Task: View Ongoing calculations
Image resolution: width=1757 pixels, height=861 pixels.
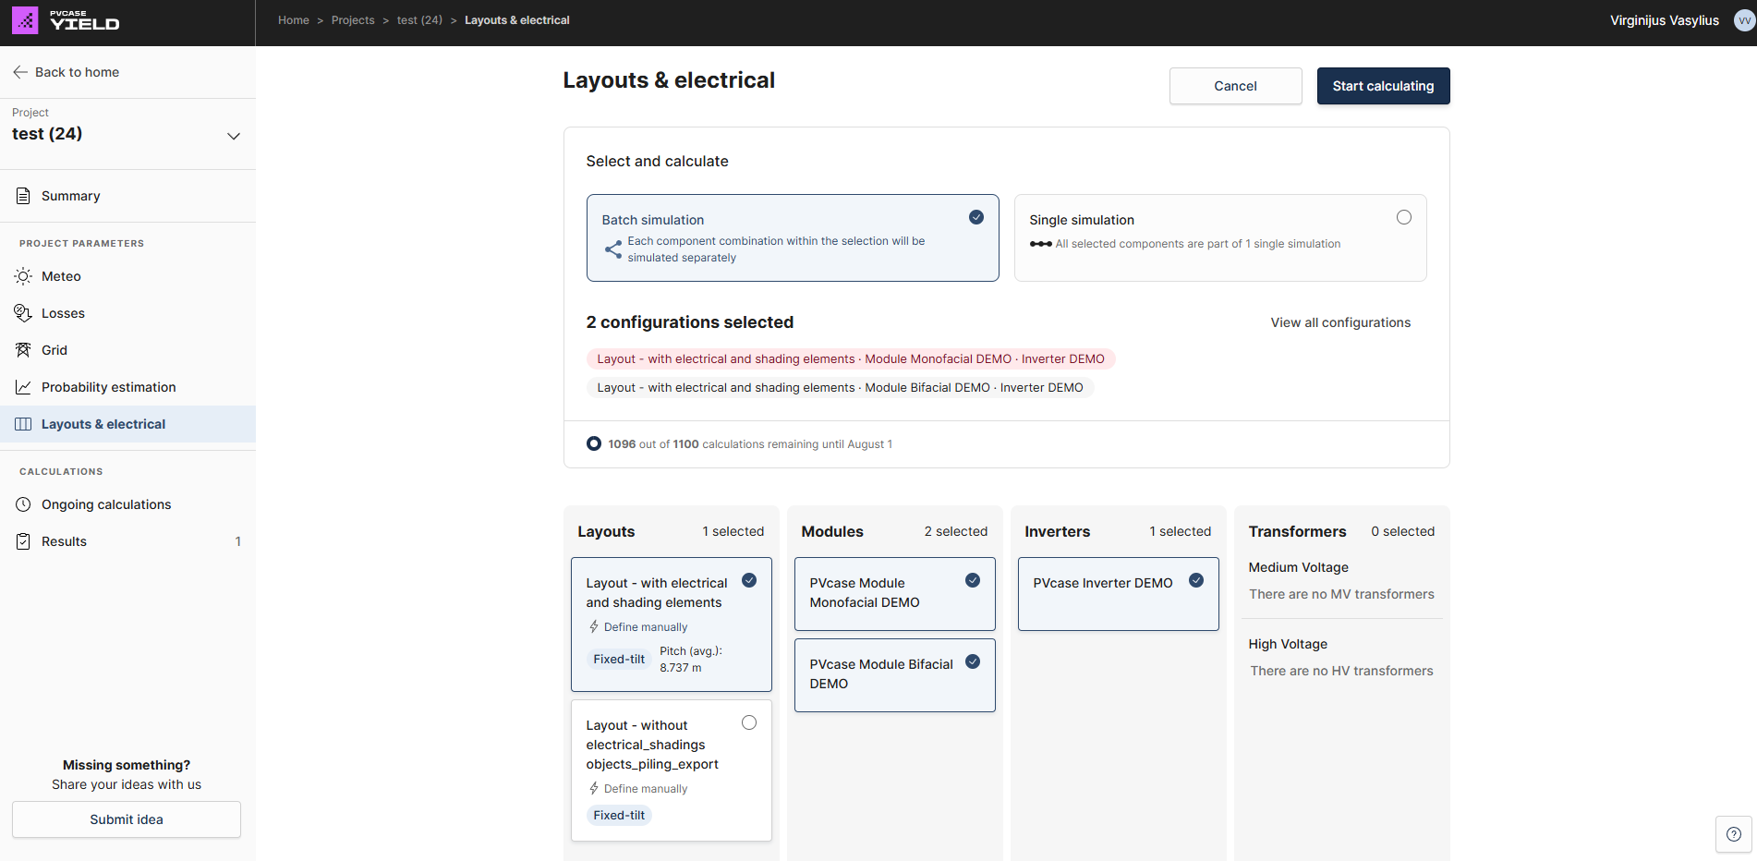Action: point(127,504)
